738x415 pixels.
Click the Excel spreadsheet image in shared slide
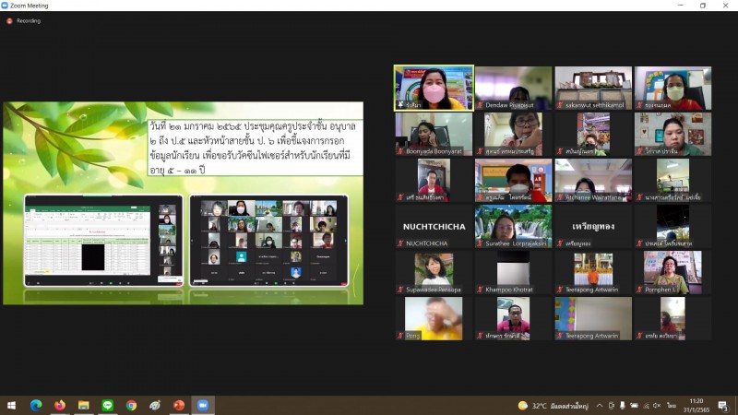(103, 241)
